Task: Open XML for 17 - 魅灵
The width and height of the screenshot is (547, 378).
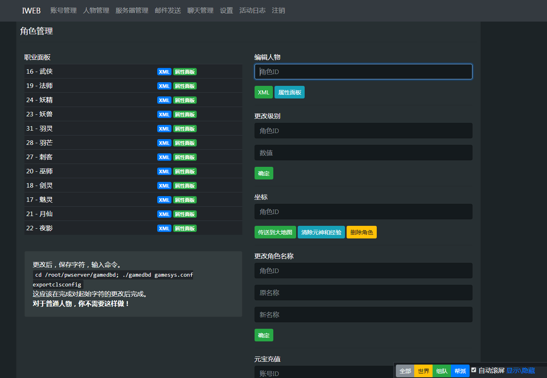Action: point(164,200)
